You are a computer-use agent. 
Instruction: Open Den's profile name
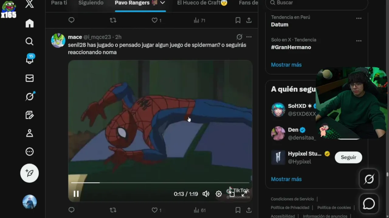[293, 130]
